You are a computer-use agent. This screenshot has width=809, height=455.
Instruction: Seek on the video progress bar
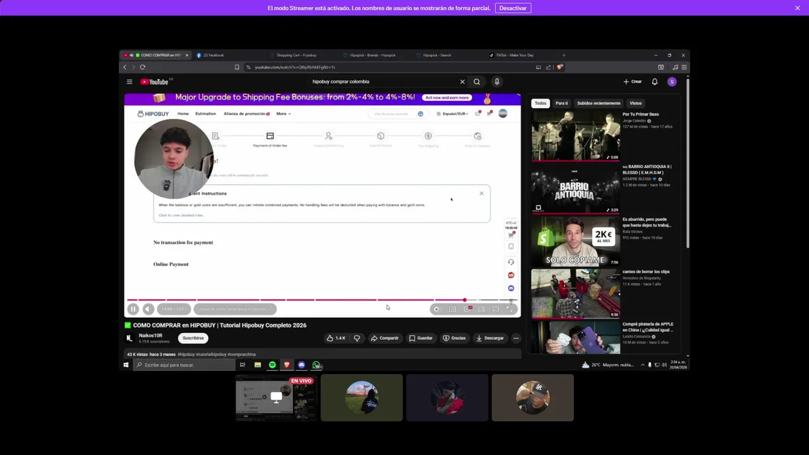(322, 300)
